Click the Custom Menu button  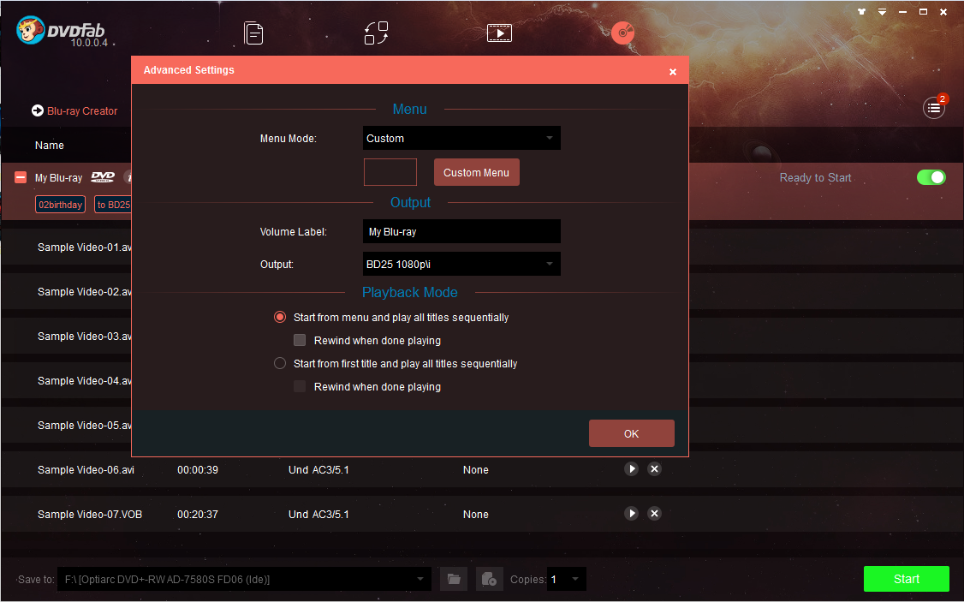tap(476, 173)
